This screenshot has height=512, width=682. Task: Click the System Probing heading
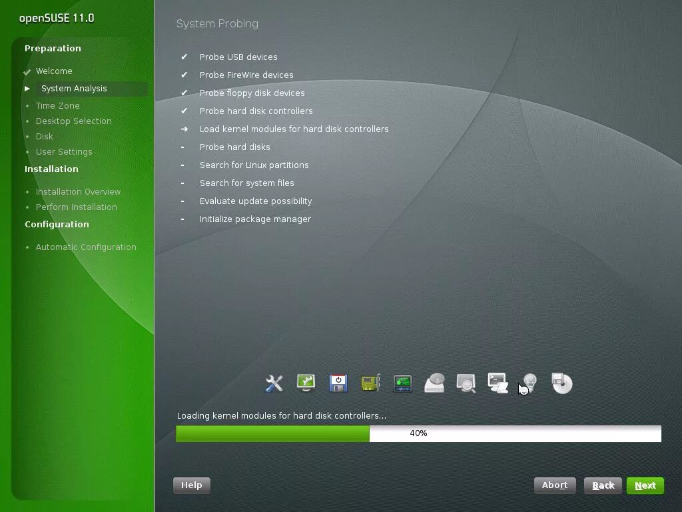click(x=217, y=23)
